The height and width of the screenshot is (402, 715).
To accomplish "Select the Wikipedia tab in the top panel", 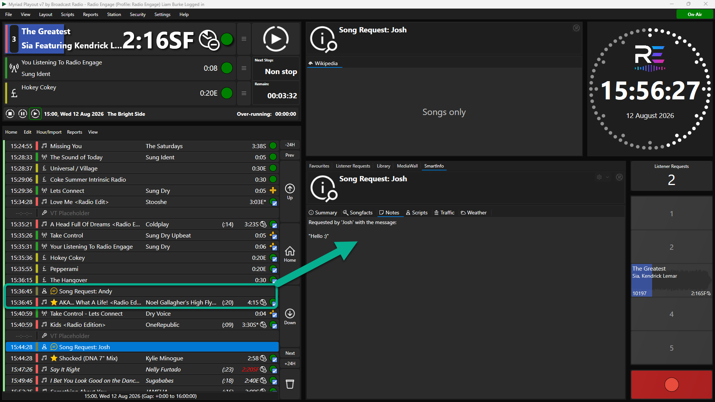I will (x=323, y=63).
